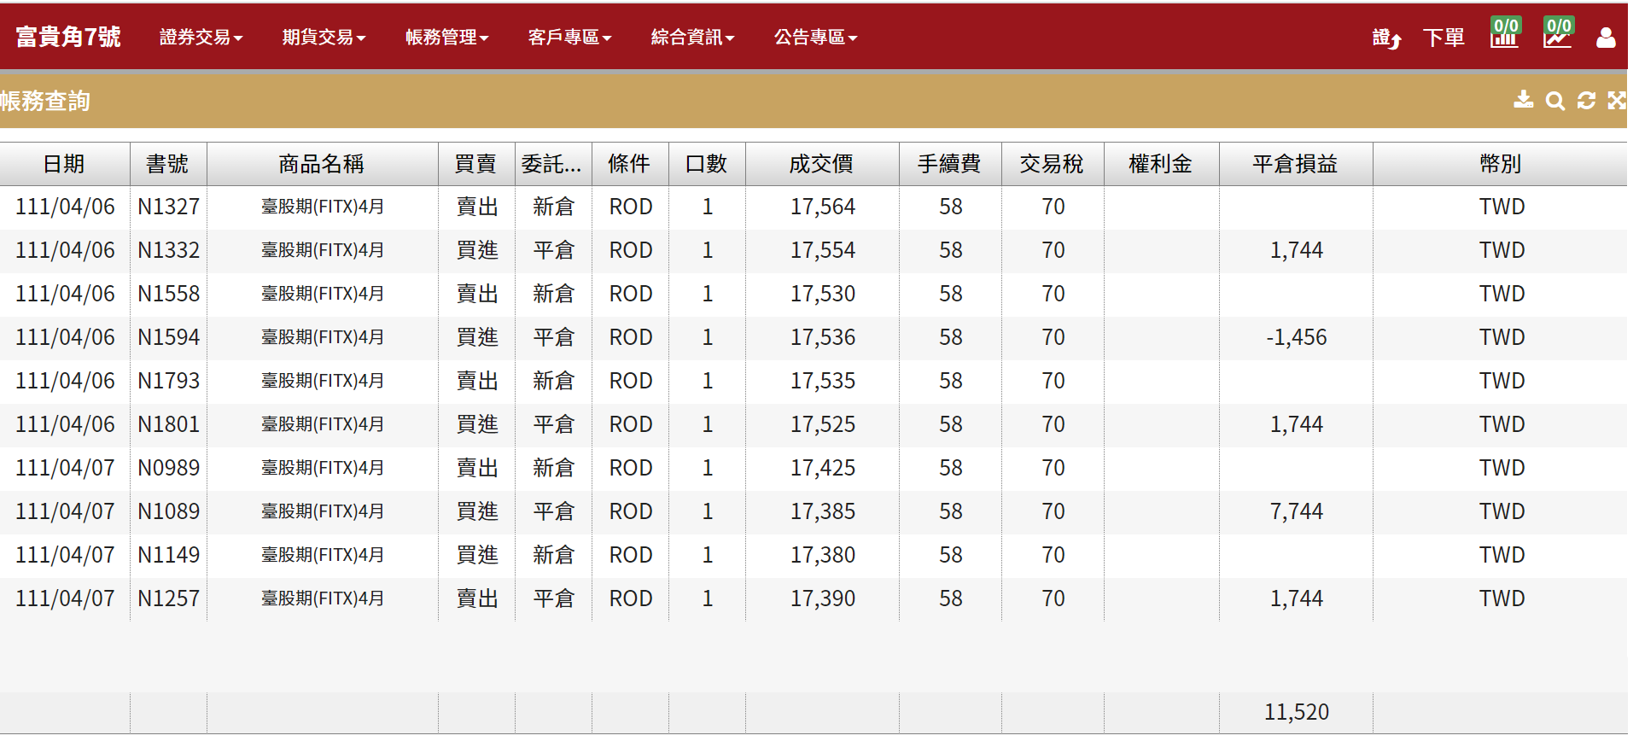Select order number N1801

click(168, 424)
